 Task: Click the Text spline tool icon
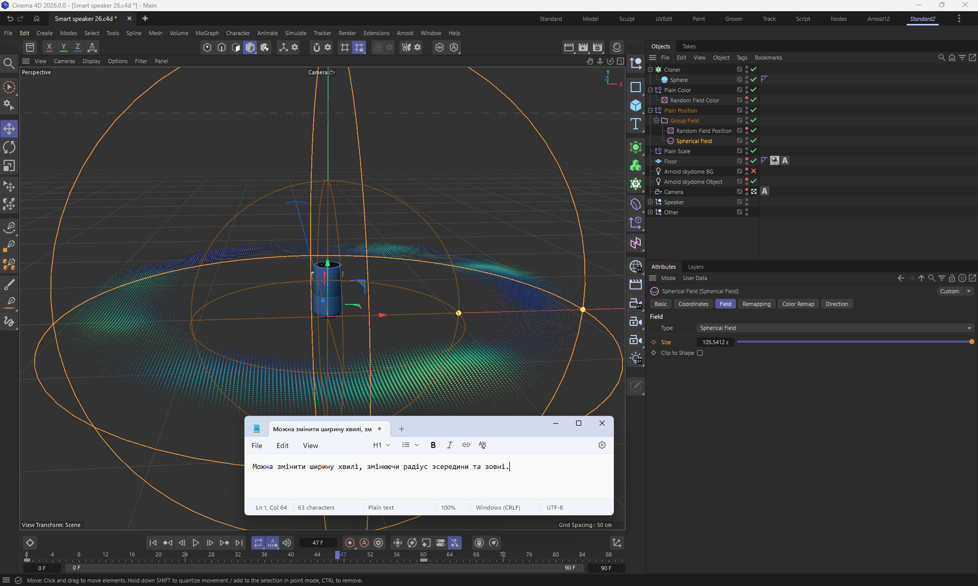point(635,124)
